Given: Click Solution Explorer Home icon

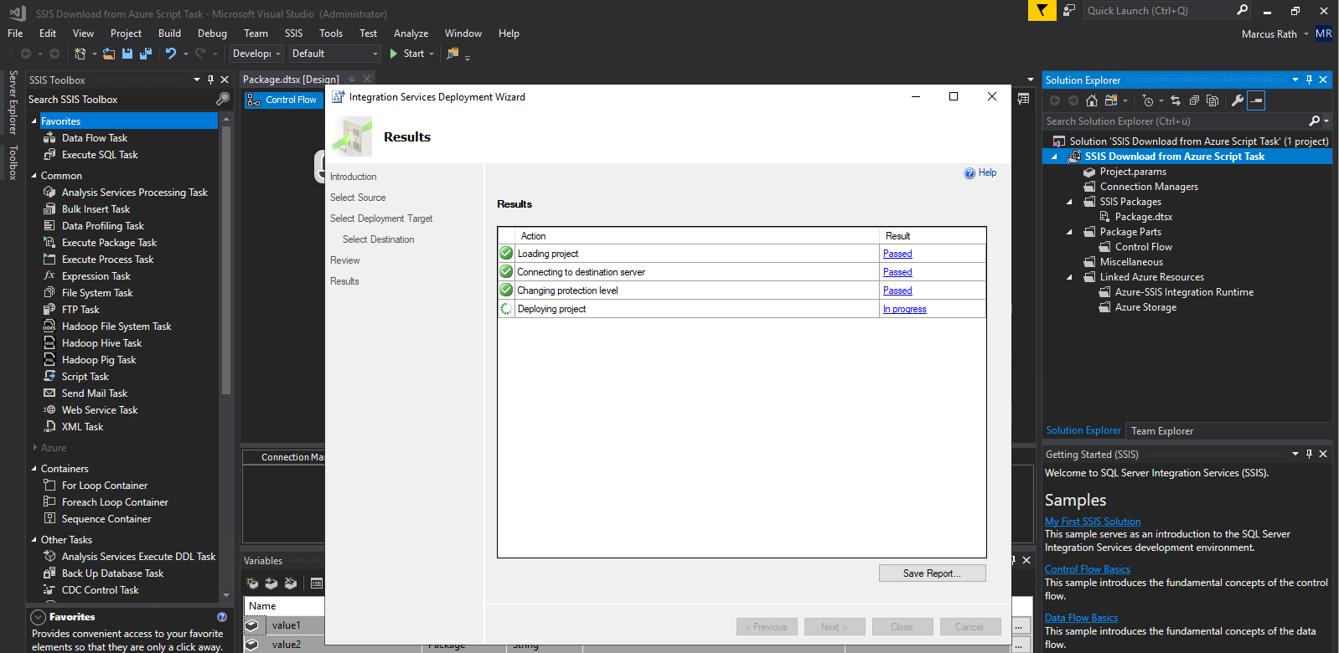Looking at the screenshot, I should 1091,100.
